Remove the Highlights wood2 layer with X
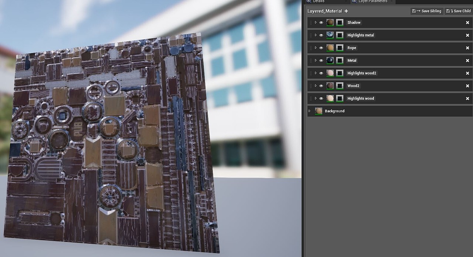 (467, 73)
